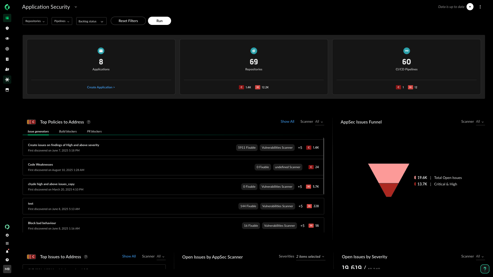Open settings gear icon in sidebar
The image size is (493, 277).
(x=7, y=235)
